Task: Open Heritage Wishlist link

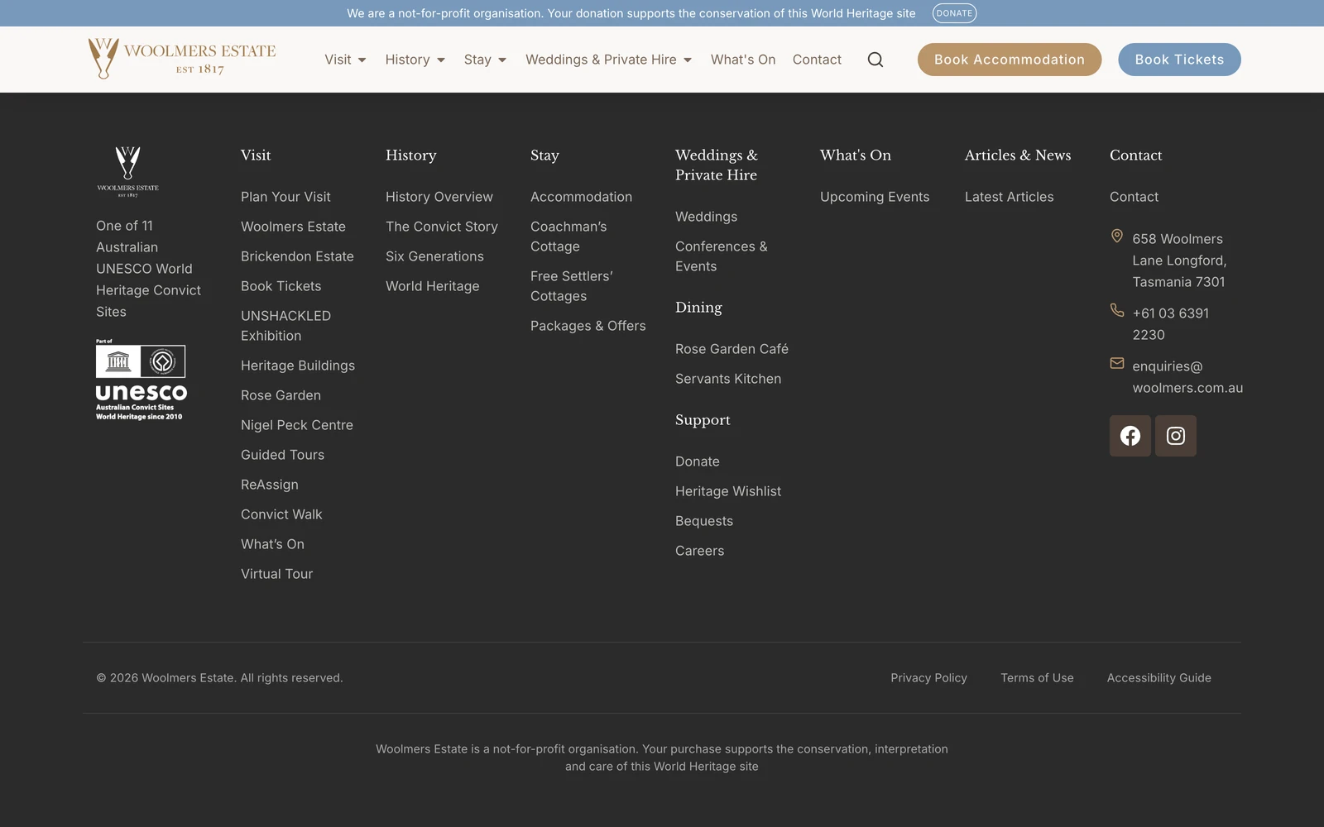Action: coord(728,491)
